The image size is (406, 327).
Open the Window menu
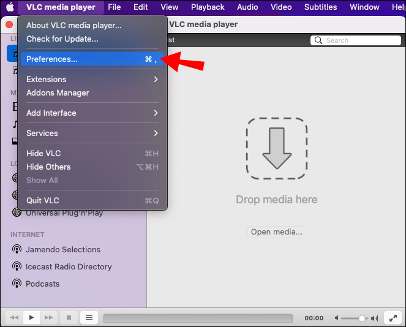[364, 7]
